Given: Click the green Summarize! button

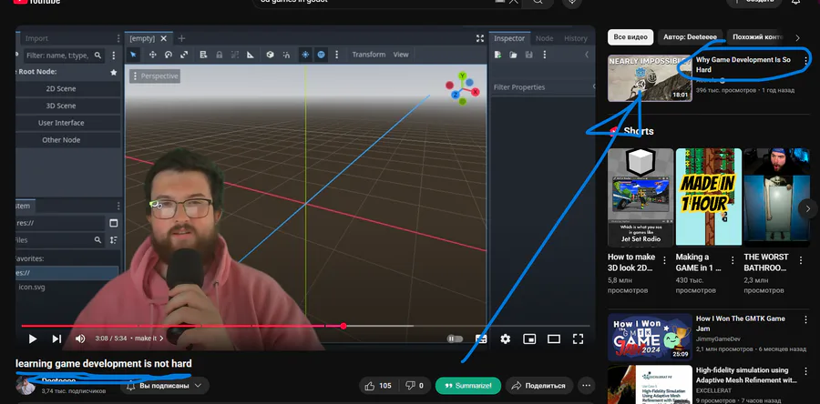Looking at the screenshot, I should click(x=468, y=386).
